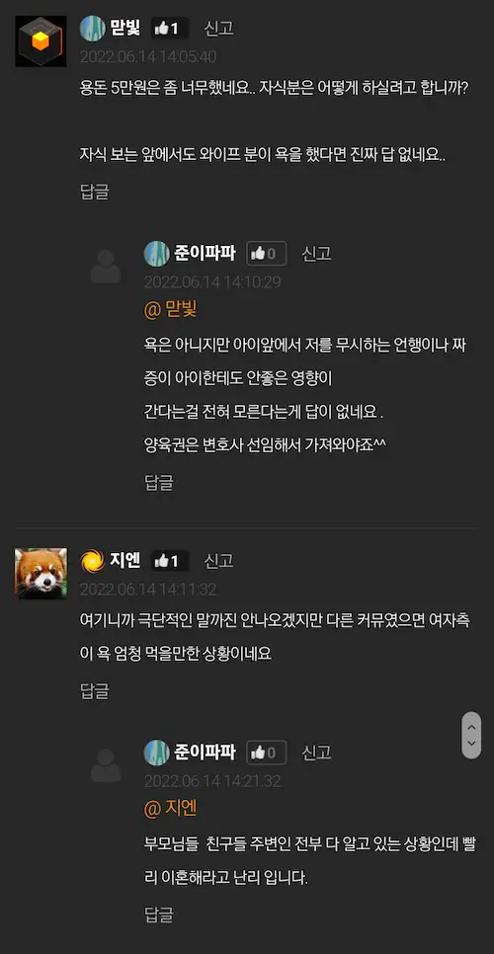Screen dimensions: 494x954
Task: Click level badge beside first 준이파파 reply
Action: click(x=156, y=254)
